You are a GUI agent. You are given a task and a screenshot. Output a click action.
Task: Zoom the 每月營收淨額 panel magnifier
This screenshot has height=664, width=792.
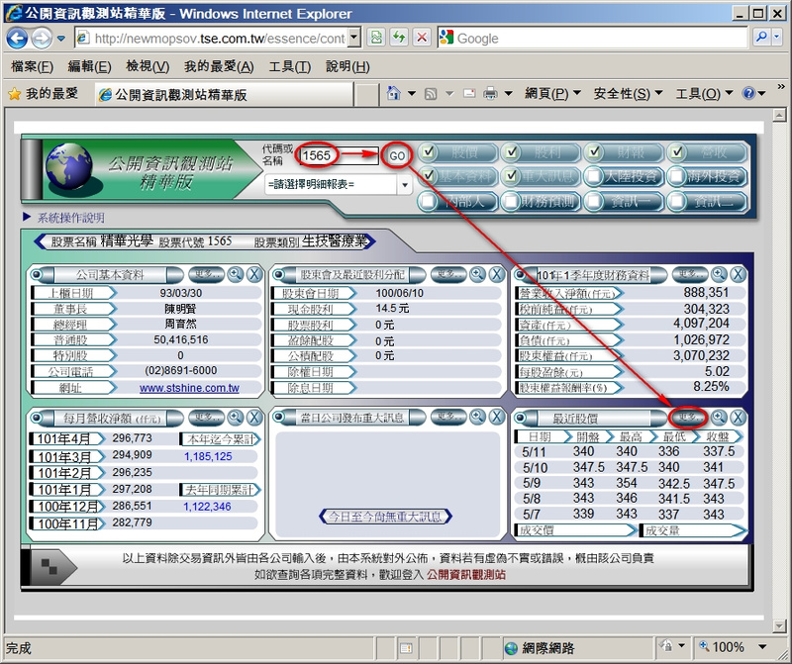point(235,418)
